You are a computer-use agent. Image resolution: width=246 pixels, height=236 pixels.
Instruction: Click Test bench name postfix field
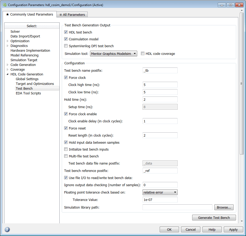click(x=160, y=70)
